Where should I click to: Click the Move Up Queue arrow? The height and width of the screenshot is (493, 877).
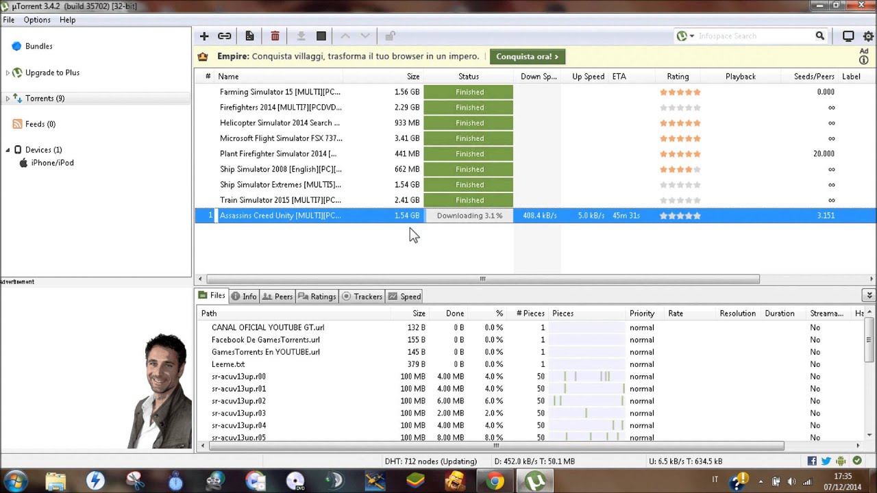[345, 36]
